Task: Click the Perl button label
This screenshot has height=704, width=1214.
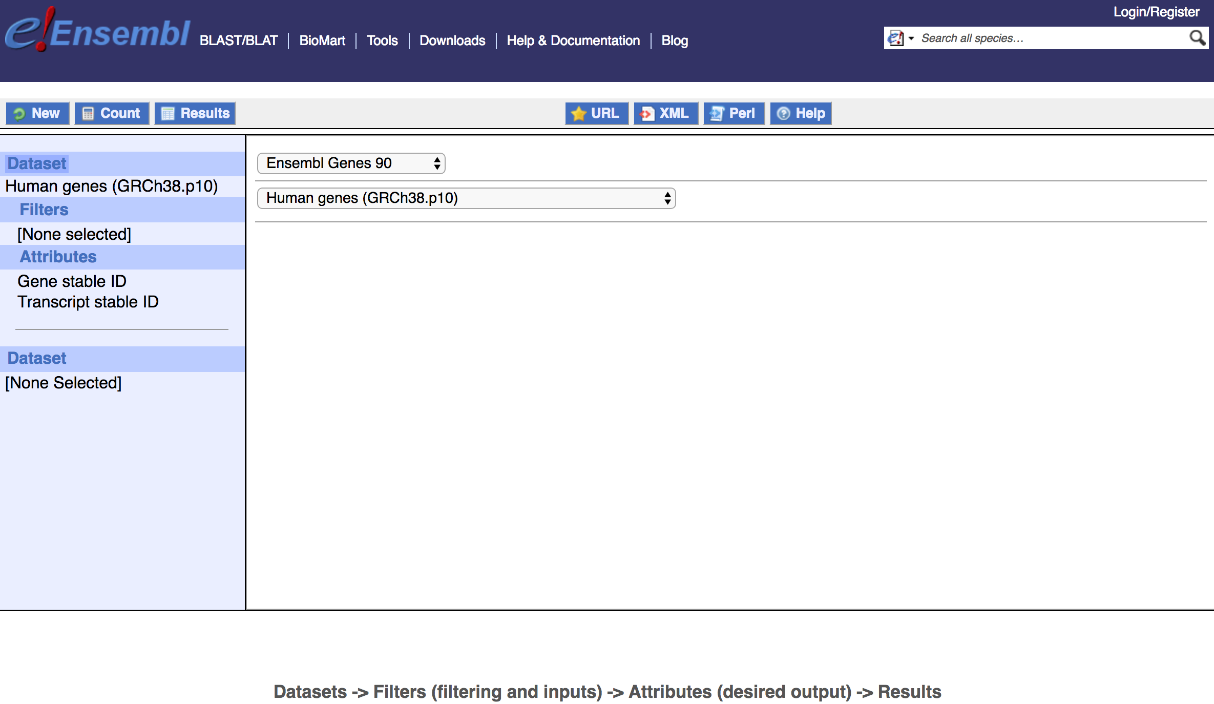Action: [x=742, y=113]
